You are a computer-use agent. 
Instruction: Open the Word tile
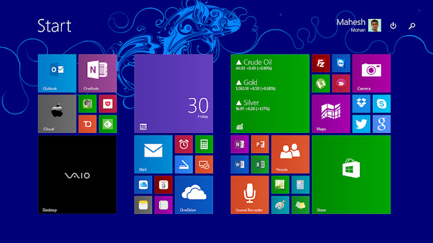pos(240,165)
